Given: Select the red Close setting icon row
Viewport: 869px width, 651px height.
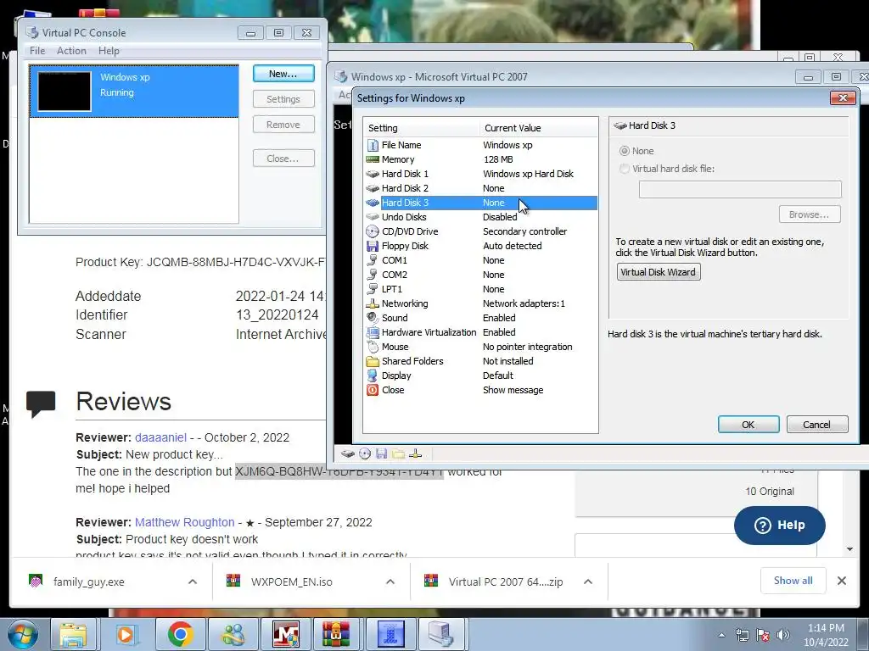Looking at the screenshot, I should 481,390.
